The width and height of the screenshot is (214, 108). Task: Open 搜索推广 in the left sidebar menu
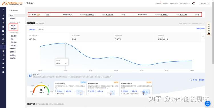click(x=13, y=25)
